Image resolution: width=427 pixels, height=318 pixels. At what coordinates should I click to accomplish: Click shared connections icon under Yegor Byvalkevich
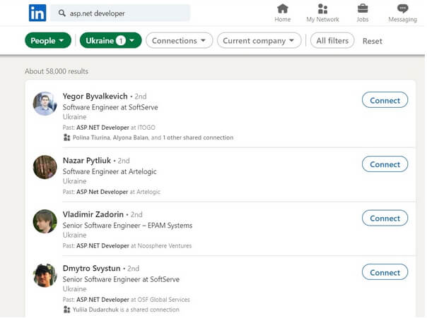[x=66, y=137]
